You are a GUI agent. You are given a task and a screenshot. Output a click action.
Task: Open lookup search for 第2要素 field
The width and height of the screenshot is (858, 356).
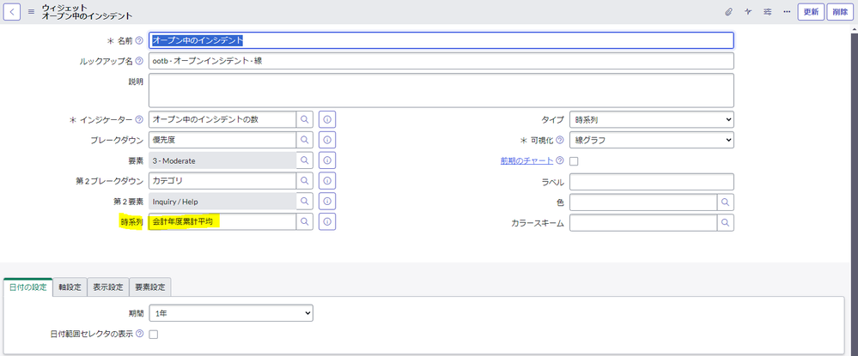(305, 202)
